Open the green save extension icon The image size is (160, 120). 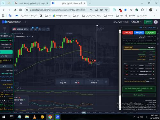pos(114,10)
